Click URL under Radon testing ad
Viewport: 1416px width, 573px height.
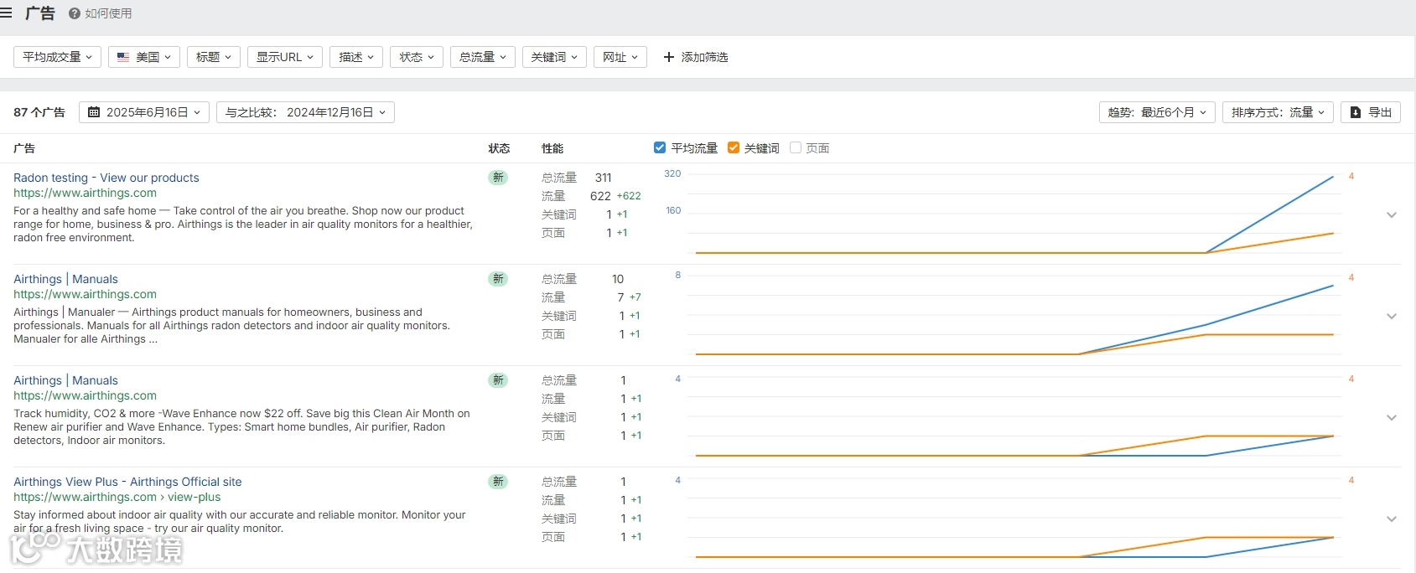(x=85, y=193)
